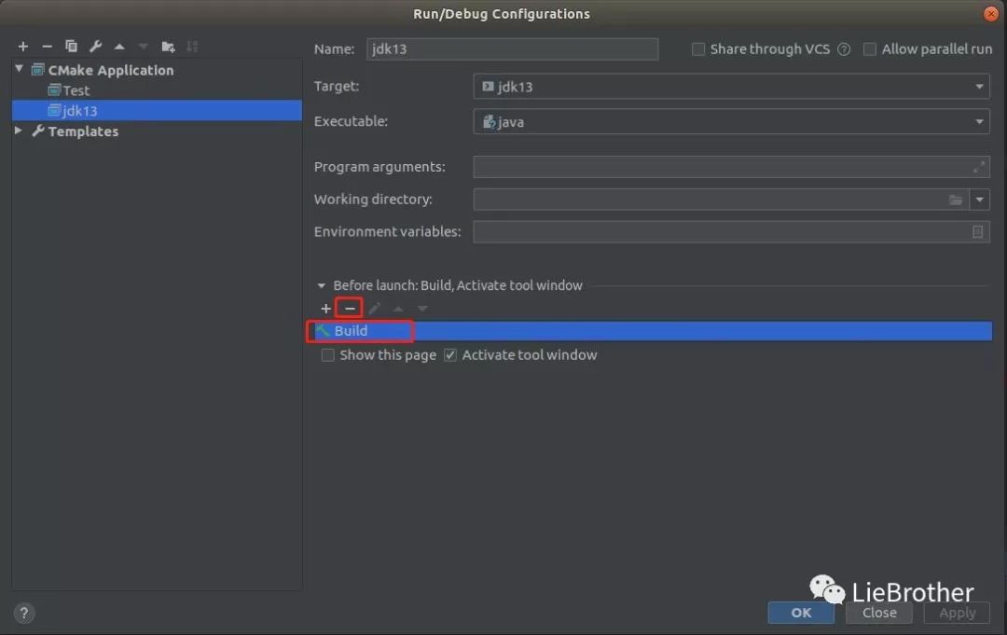This screenshot has width=1007, height=635.
Task: Select the Templates tree item
Action: 83,131
